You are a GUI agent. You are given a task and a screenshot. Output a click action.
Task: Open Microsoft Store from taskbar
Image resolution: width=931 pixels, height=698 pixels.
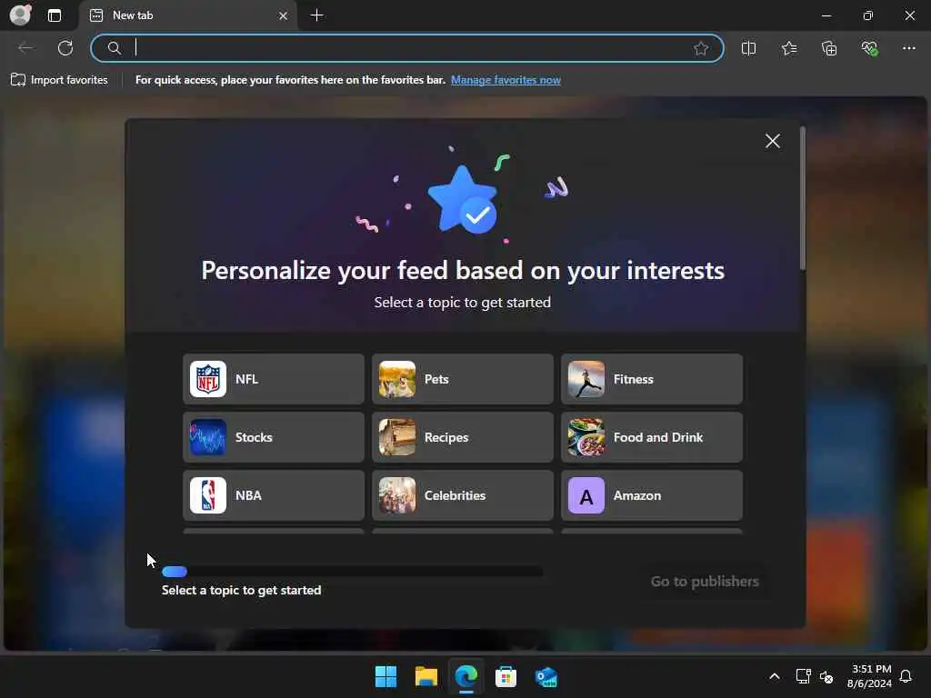pyautogui.click(x=506, y=676)
